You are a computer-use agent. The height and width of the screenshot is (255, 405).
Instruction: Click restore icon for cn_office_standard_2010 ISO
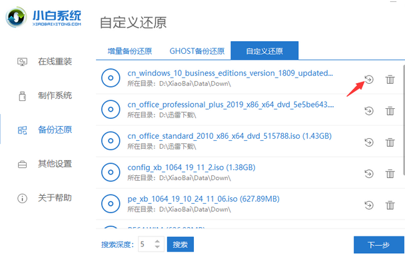point(369,142)
